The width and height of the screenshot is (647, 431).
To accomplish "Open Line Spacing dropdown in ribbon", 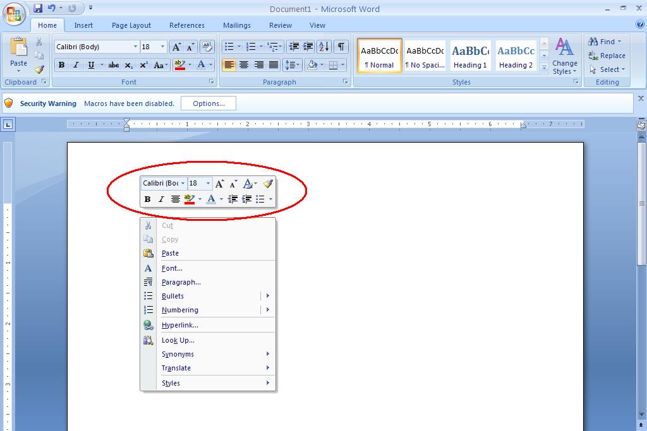I will (293, 65).
